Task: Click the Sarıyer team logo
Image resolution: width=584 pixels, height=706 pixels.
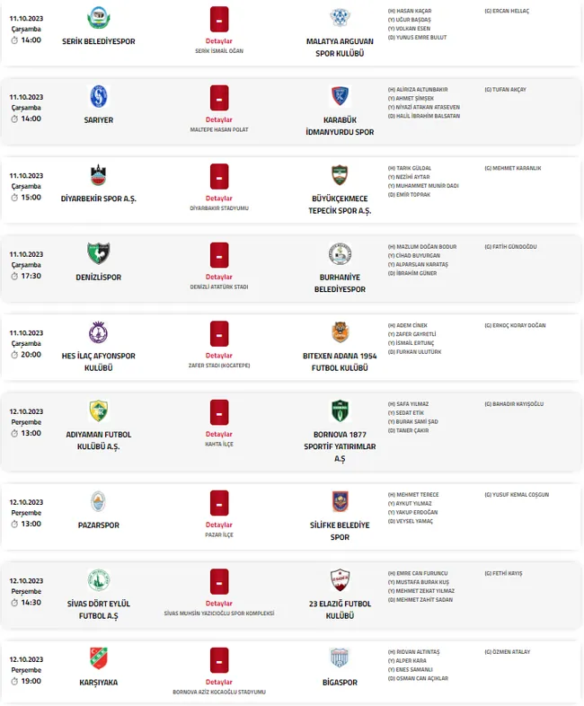Action: point(98,96)
